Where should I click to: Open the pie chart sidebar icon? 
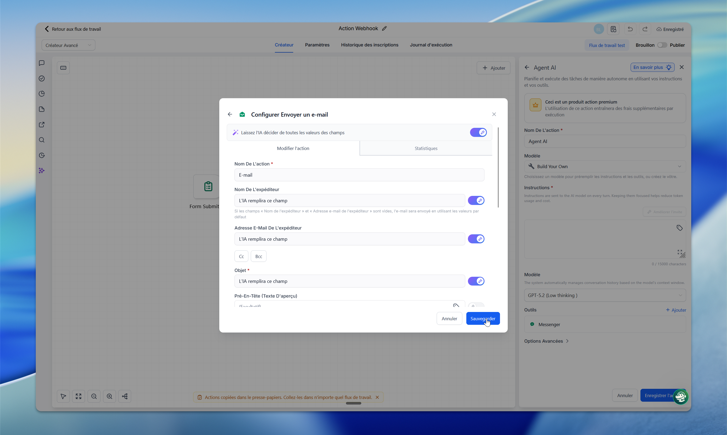(42, 94)
